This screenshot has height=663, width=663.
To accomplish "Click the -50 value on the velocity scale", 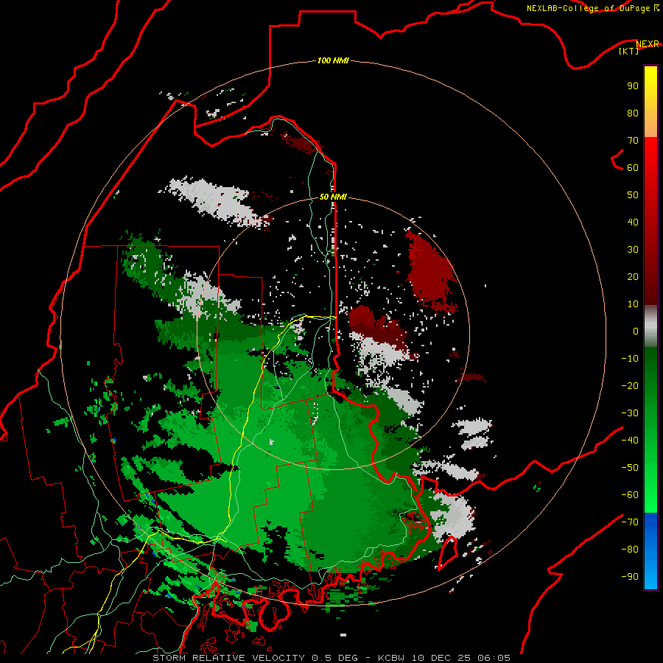I will coord(630,468).
